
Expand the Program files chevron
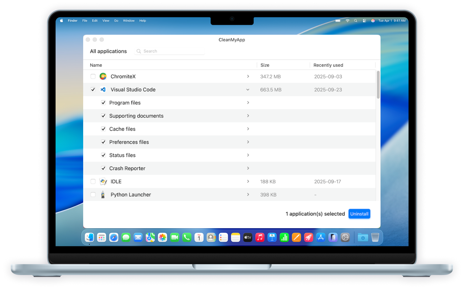point(248,103)
